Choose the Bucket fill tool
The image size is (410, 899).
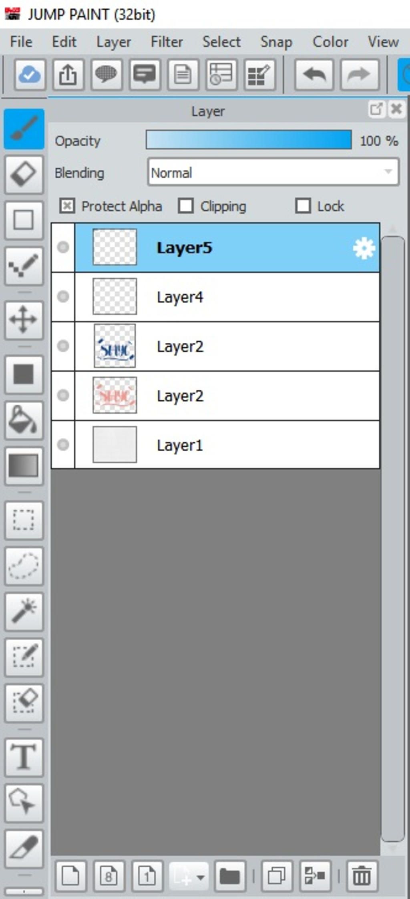tap(24, 420)
